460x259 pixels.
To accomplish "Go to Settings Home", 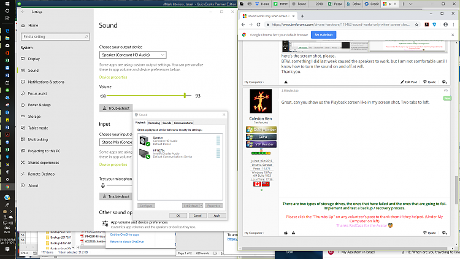I will [21, 25].
